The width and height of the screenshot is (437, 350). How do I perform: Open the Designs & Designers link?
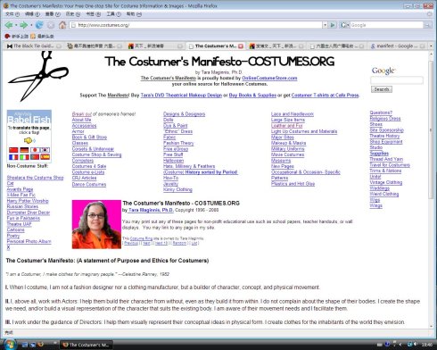point(184,114)
